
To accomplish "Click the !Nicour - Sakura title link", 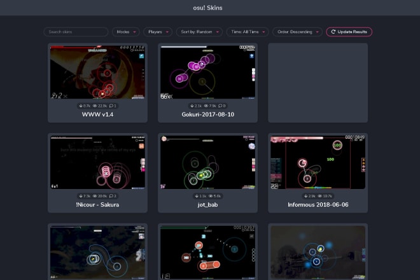I will (x=97, y=205).
